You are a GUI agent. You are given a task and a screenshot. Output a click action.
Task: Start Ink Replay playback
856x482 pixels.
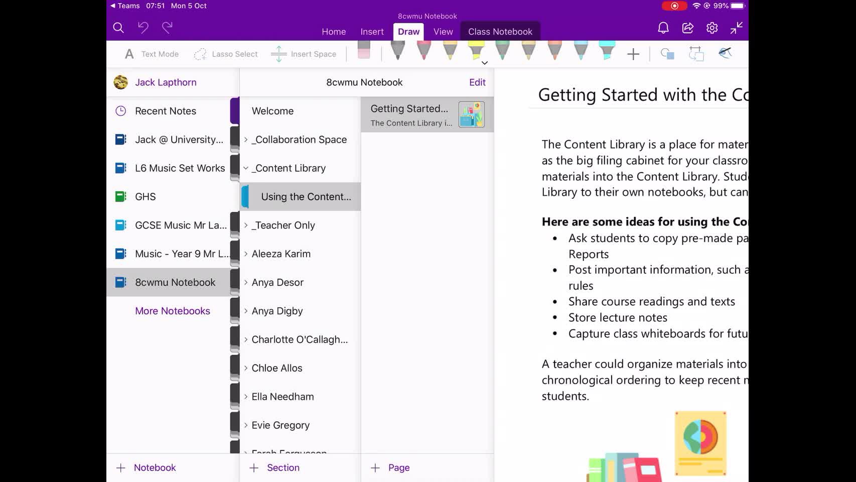[725, 53]
